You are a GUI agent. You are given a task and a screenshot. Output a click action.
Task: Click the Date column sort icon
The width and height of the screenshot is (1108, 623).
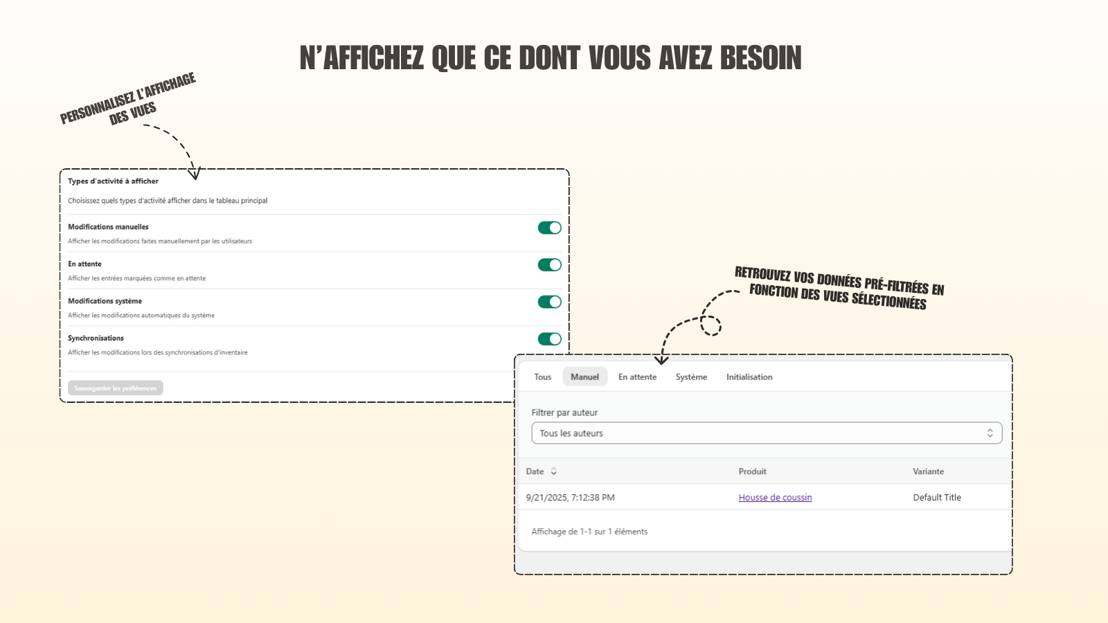[553, 471]
